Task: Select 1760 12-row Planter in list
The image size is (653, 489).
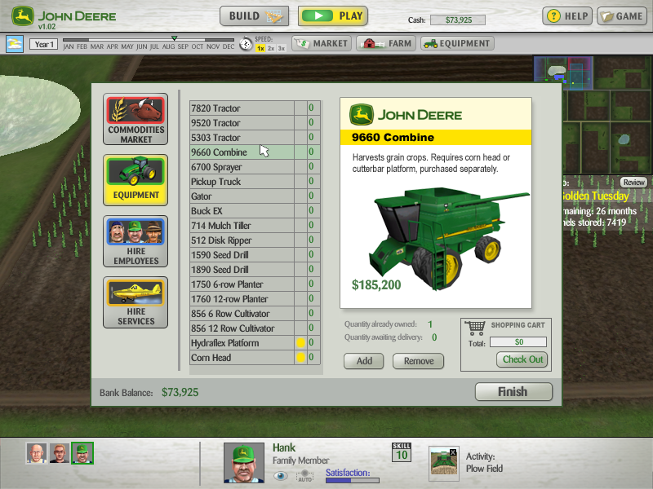Action: (255, 299)
